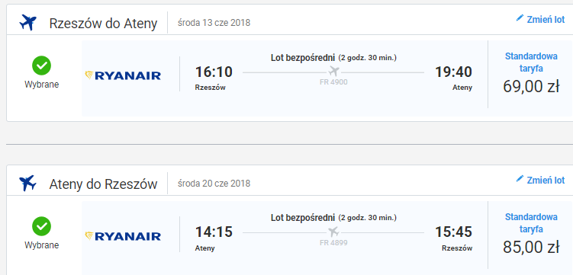Select Standardowa taryfa priced 69,00 zł
This screenshot has width=573, height=275.
[531, 74]
